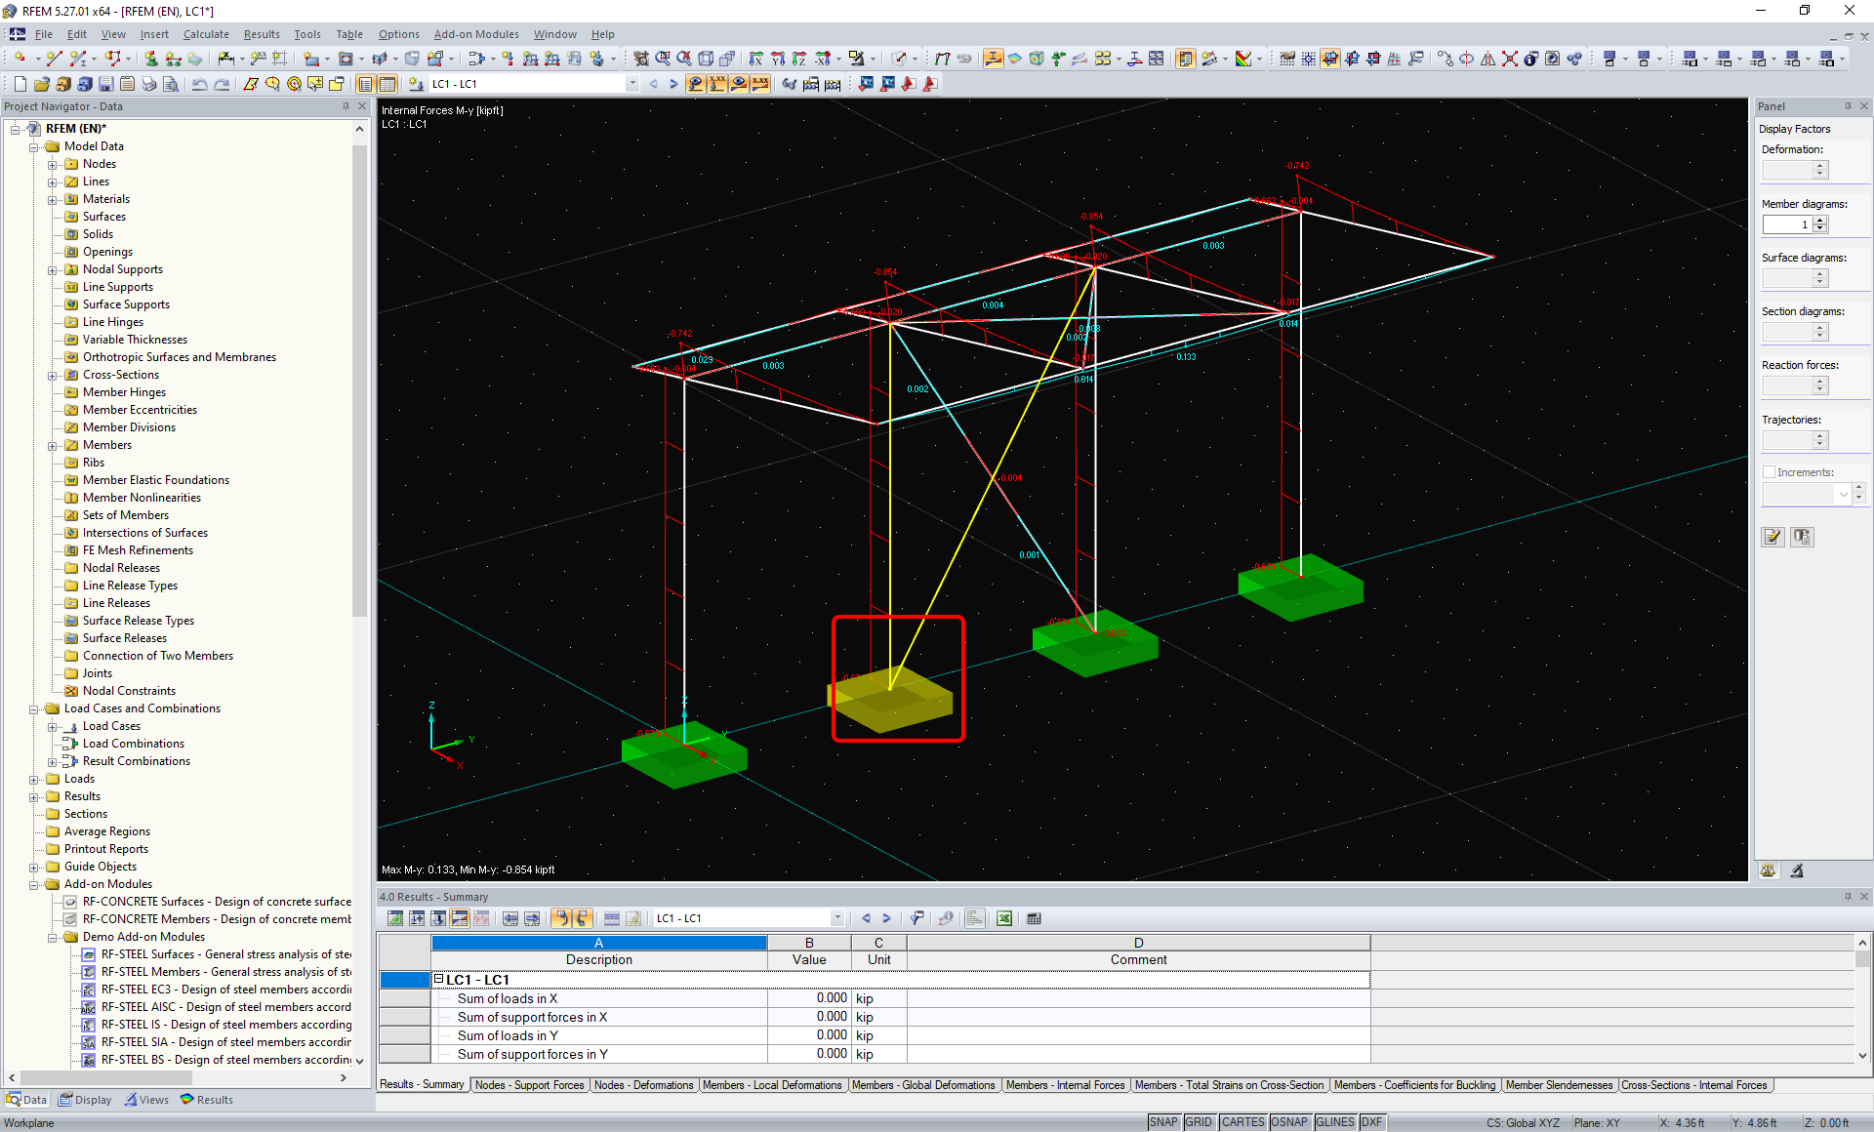The width and height of the screenshot is (1874, 1132).
Task: Increase Member diagrams factor with up arrow
Action: point(1820,221)
